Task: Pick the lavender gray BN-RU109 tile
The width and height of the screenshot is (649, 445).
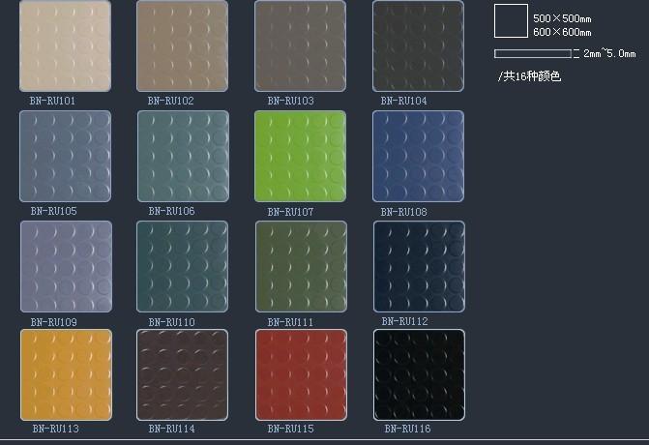Action: (x=66, y=266)
